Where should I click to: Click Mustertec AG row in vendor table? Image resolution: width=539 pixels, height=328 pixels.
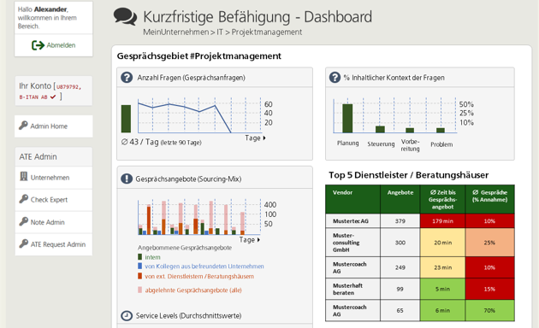click(420, 221)
